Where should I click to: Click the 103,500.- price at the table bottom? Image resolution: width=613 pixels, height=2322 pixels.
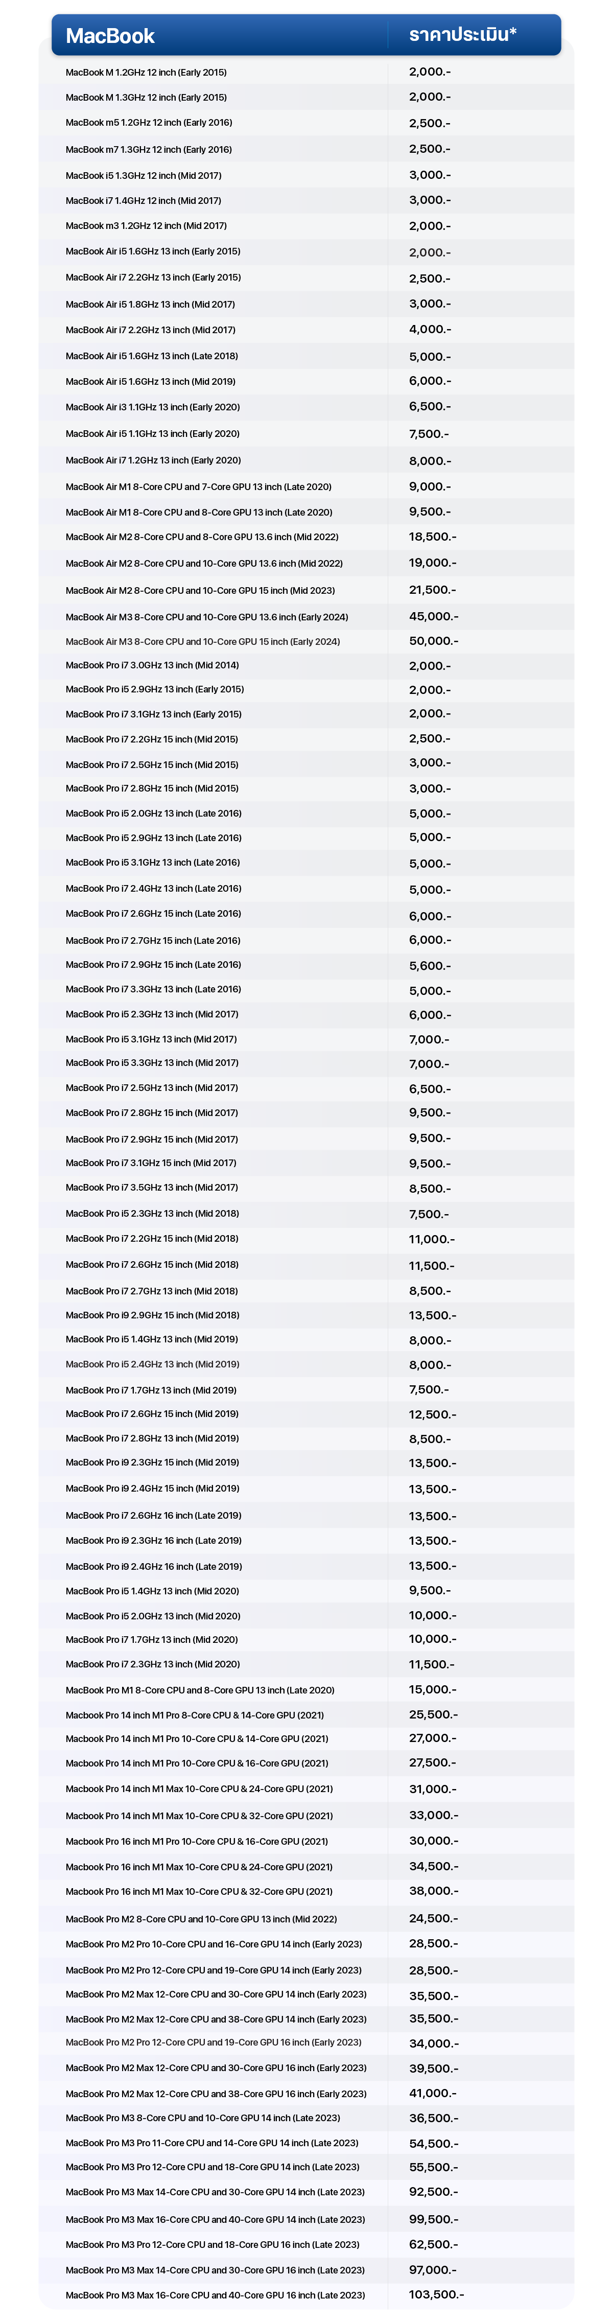point(436,2294)
